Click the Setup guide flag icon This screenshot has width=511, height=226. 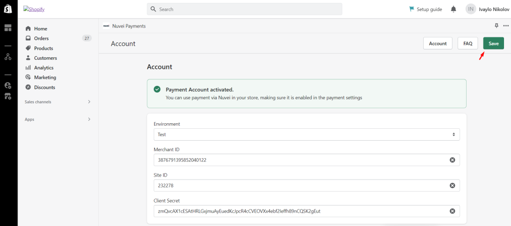(412, 9)
